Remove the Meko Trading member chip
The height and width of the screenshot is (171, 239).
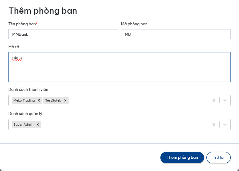[x=39, y=100]
